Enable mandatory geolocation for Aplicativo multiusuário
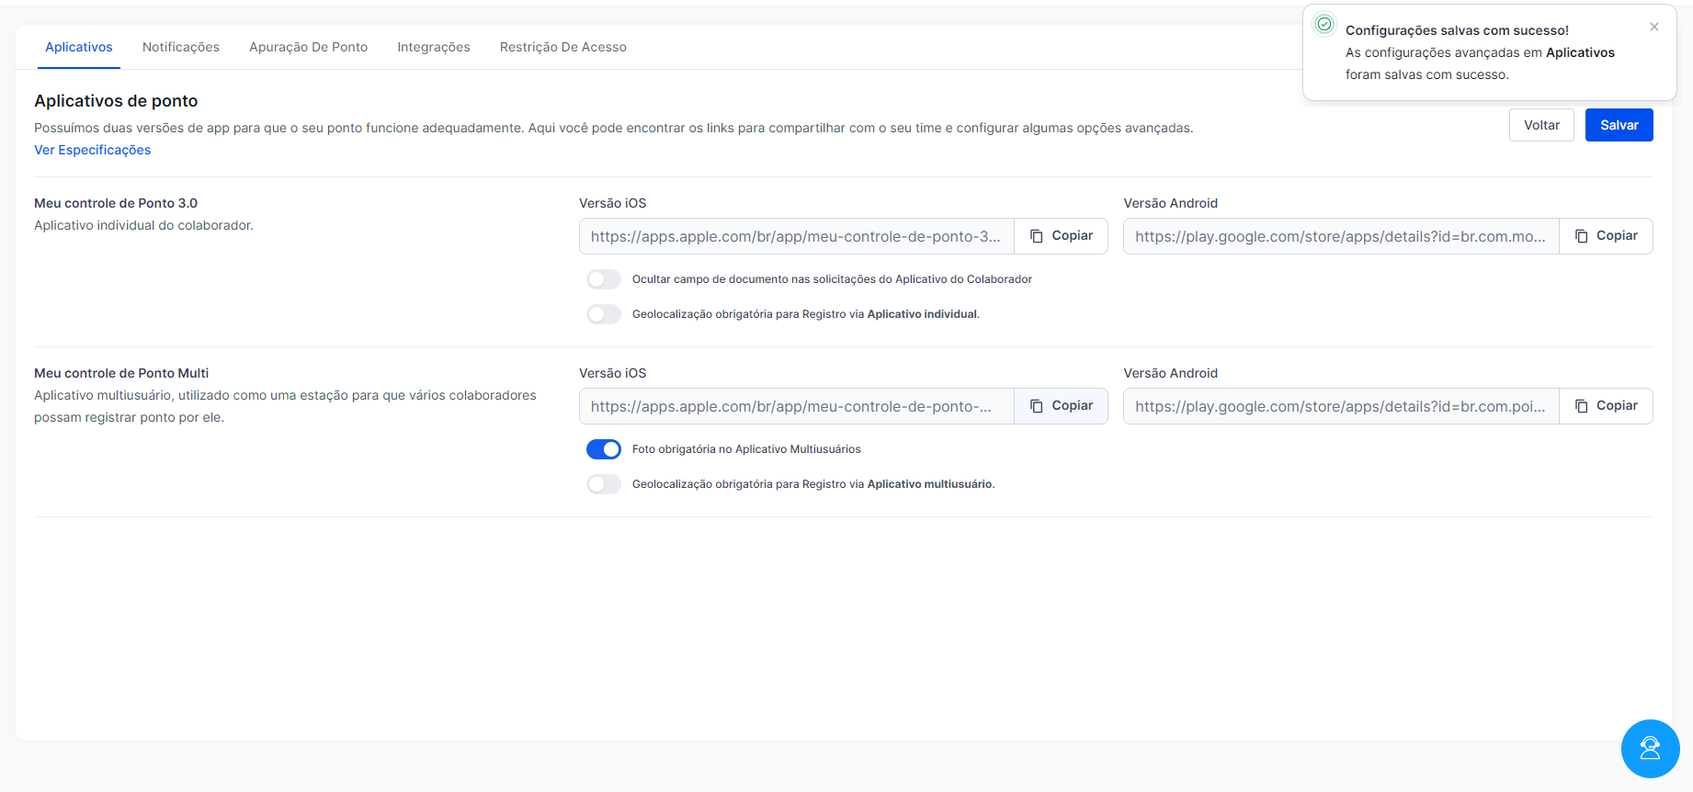The width and height of the screenshot is (1693, 792). pyautogui.click(x=604, y=484)
